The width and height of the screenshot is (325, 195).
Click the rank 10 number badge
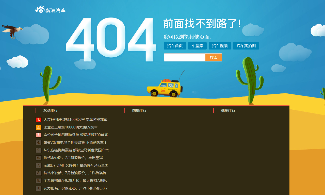39,188
